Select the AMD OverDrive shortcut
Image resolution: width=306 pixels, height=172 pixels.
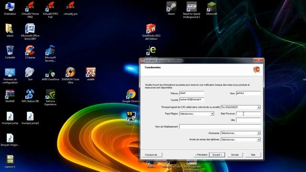click(x=50, y=74)
